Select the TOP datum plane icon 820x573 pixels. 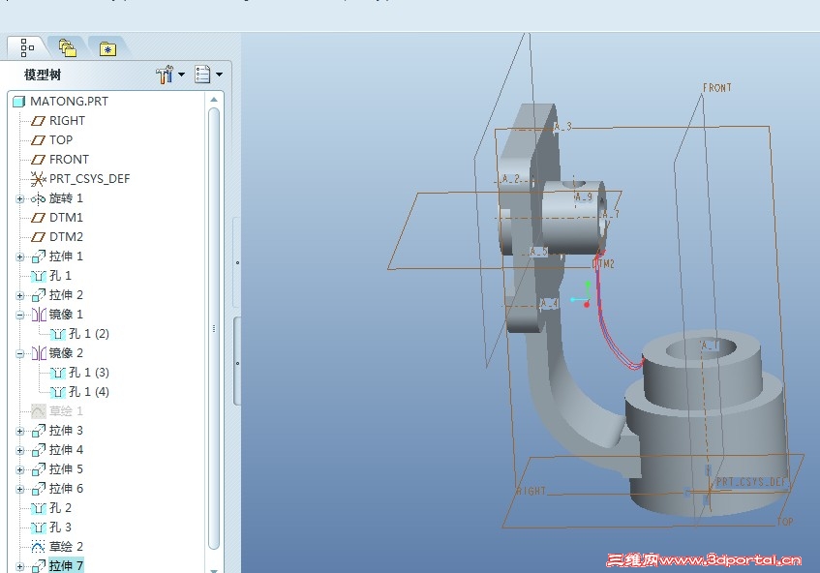tap(38, 140)
